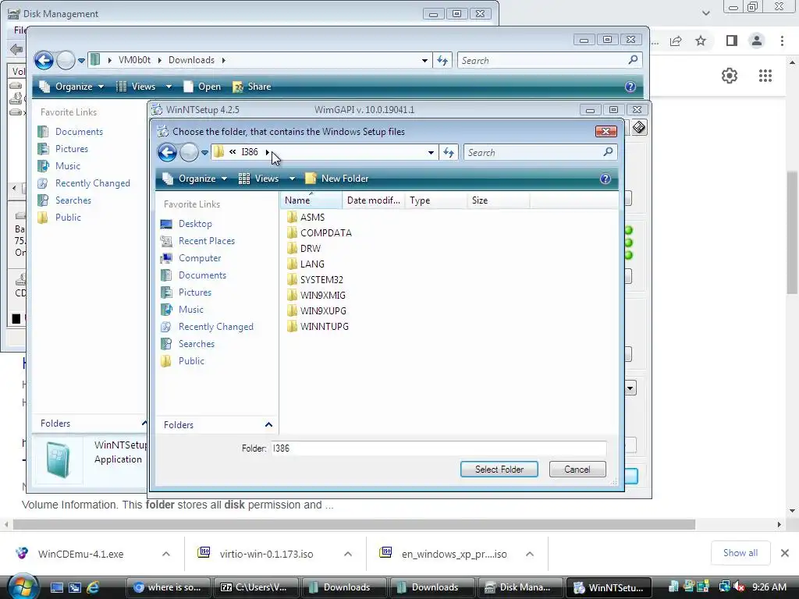This screenshot has width=799, height=599.
Task: Expand the Folders pane in dialog
Action: [x=268, y=425]
